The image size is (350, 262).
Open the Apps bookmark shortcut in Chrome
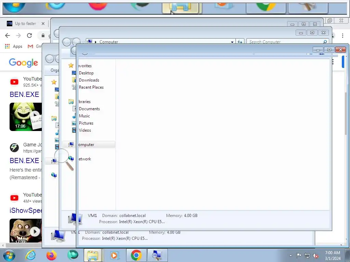click(x=14, y=46)
